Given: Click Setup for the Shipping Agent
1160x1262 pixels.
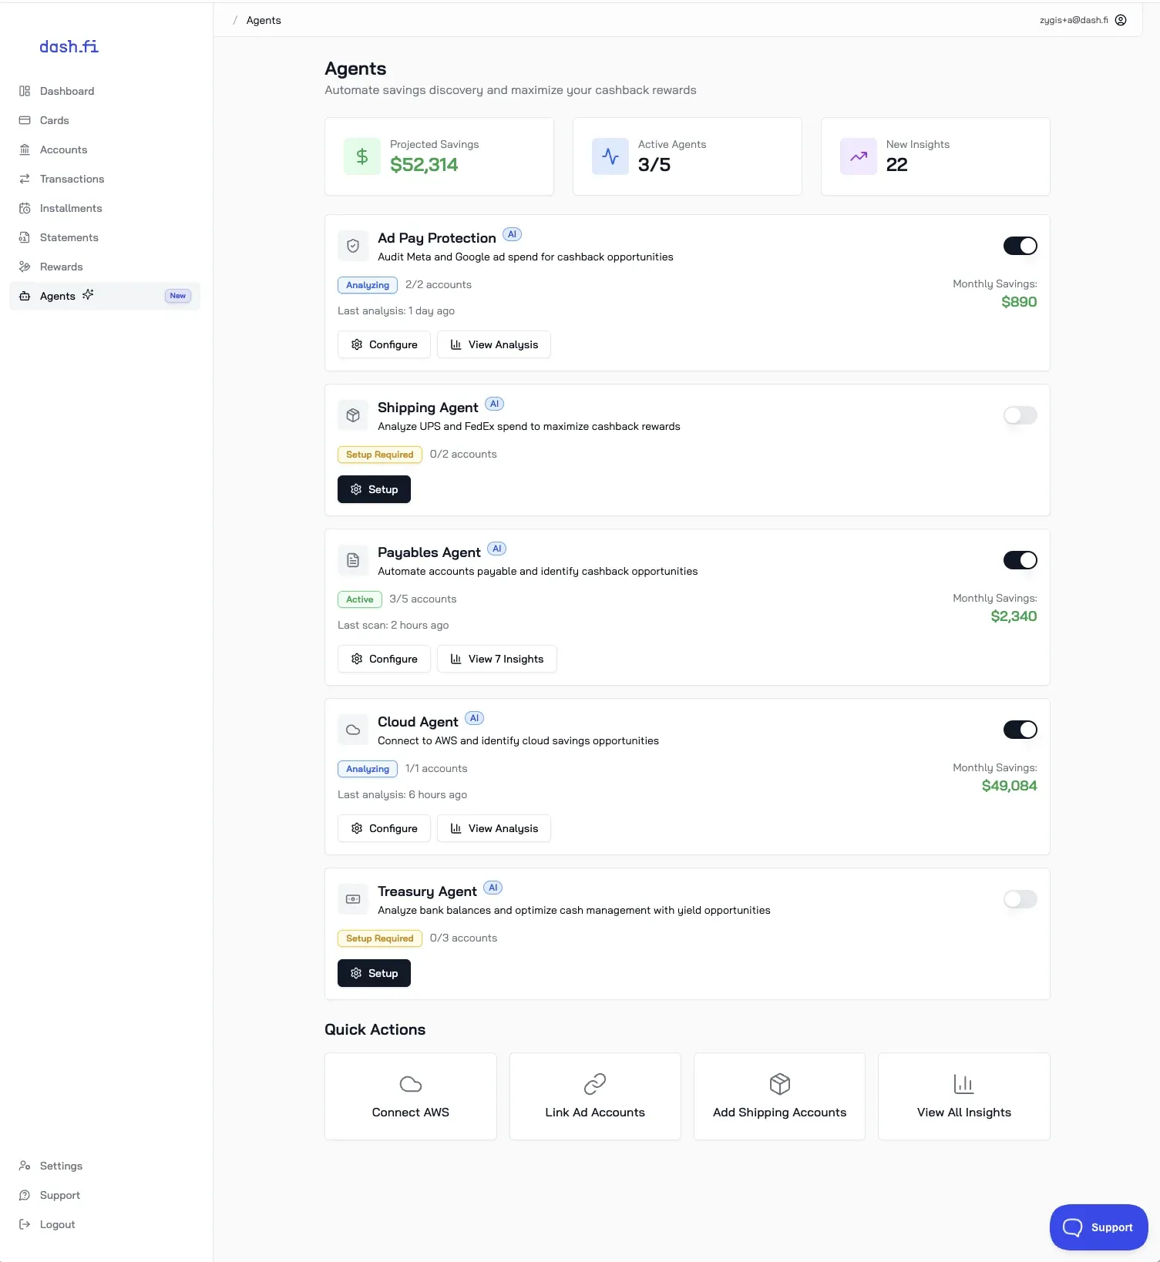Looking at the screenshot, I should click(374, 489).
